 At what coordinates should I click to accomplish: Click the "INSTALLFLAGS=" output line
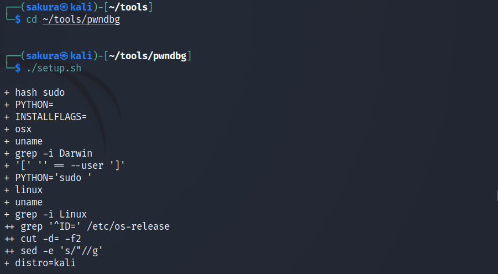tap(50, 117)
